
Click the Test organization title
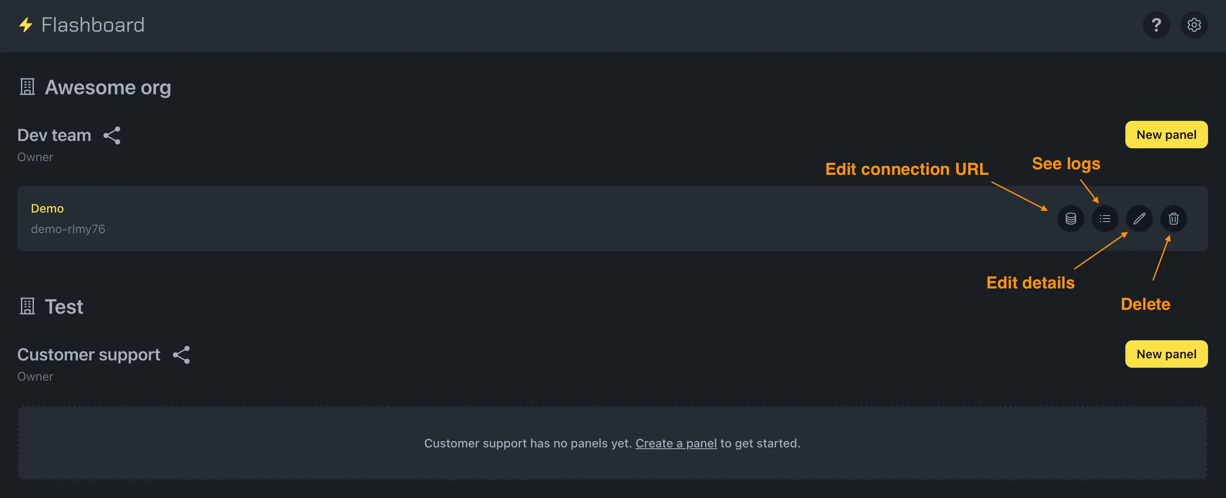(x=64, y=306)
